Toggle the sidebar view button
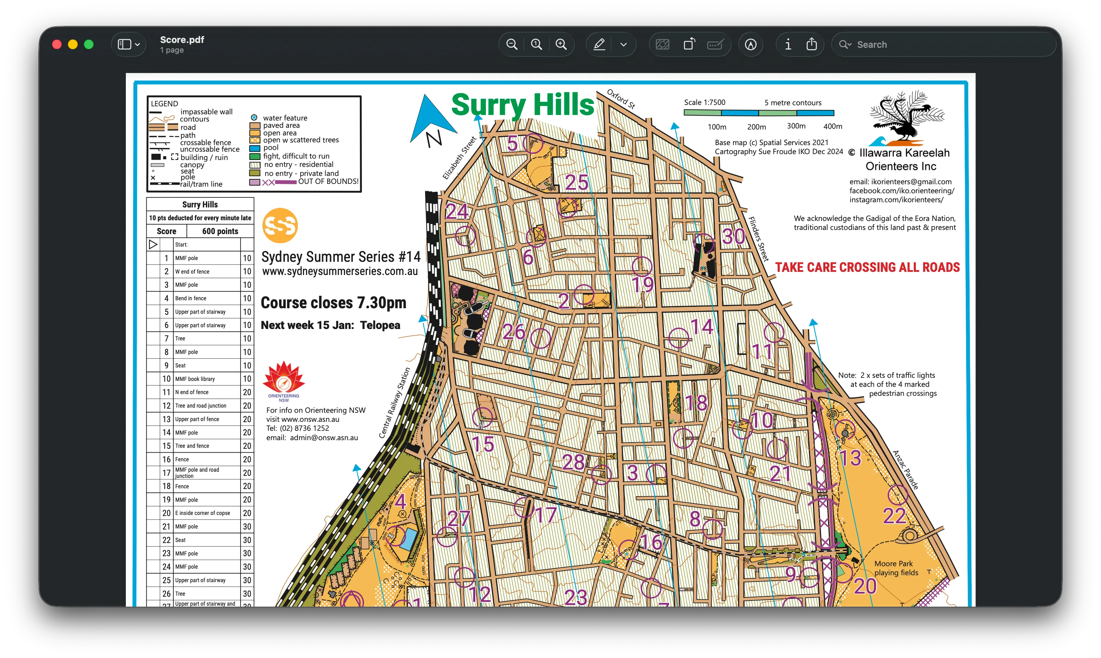 pos(124,44)
